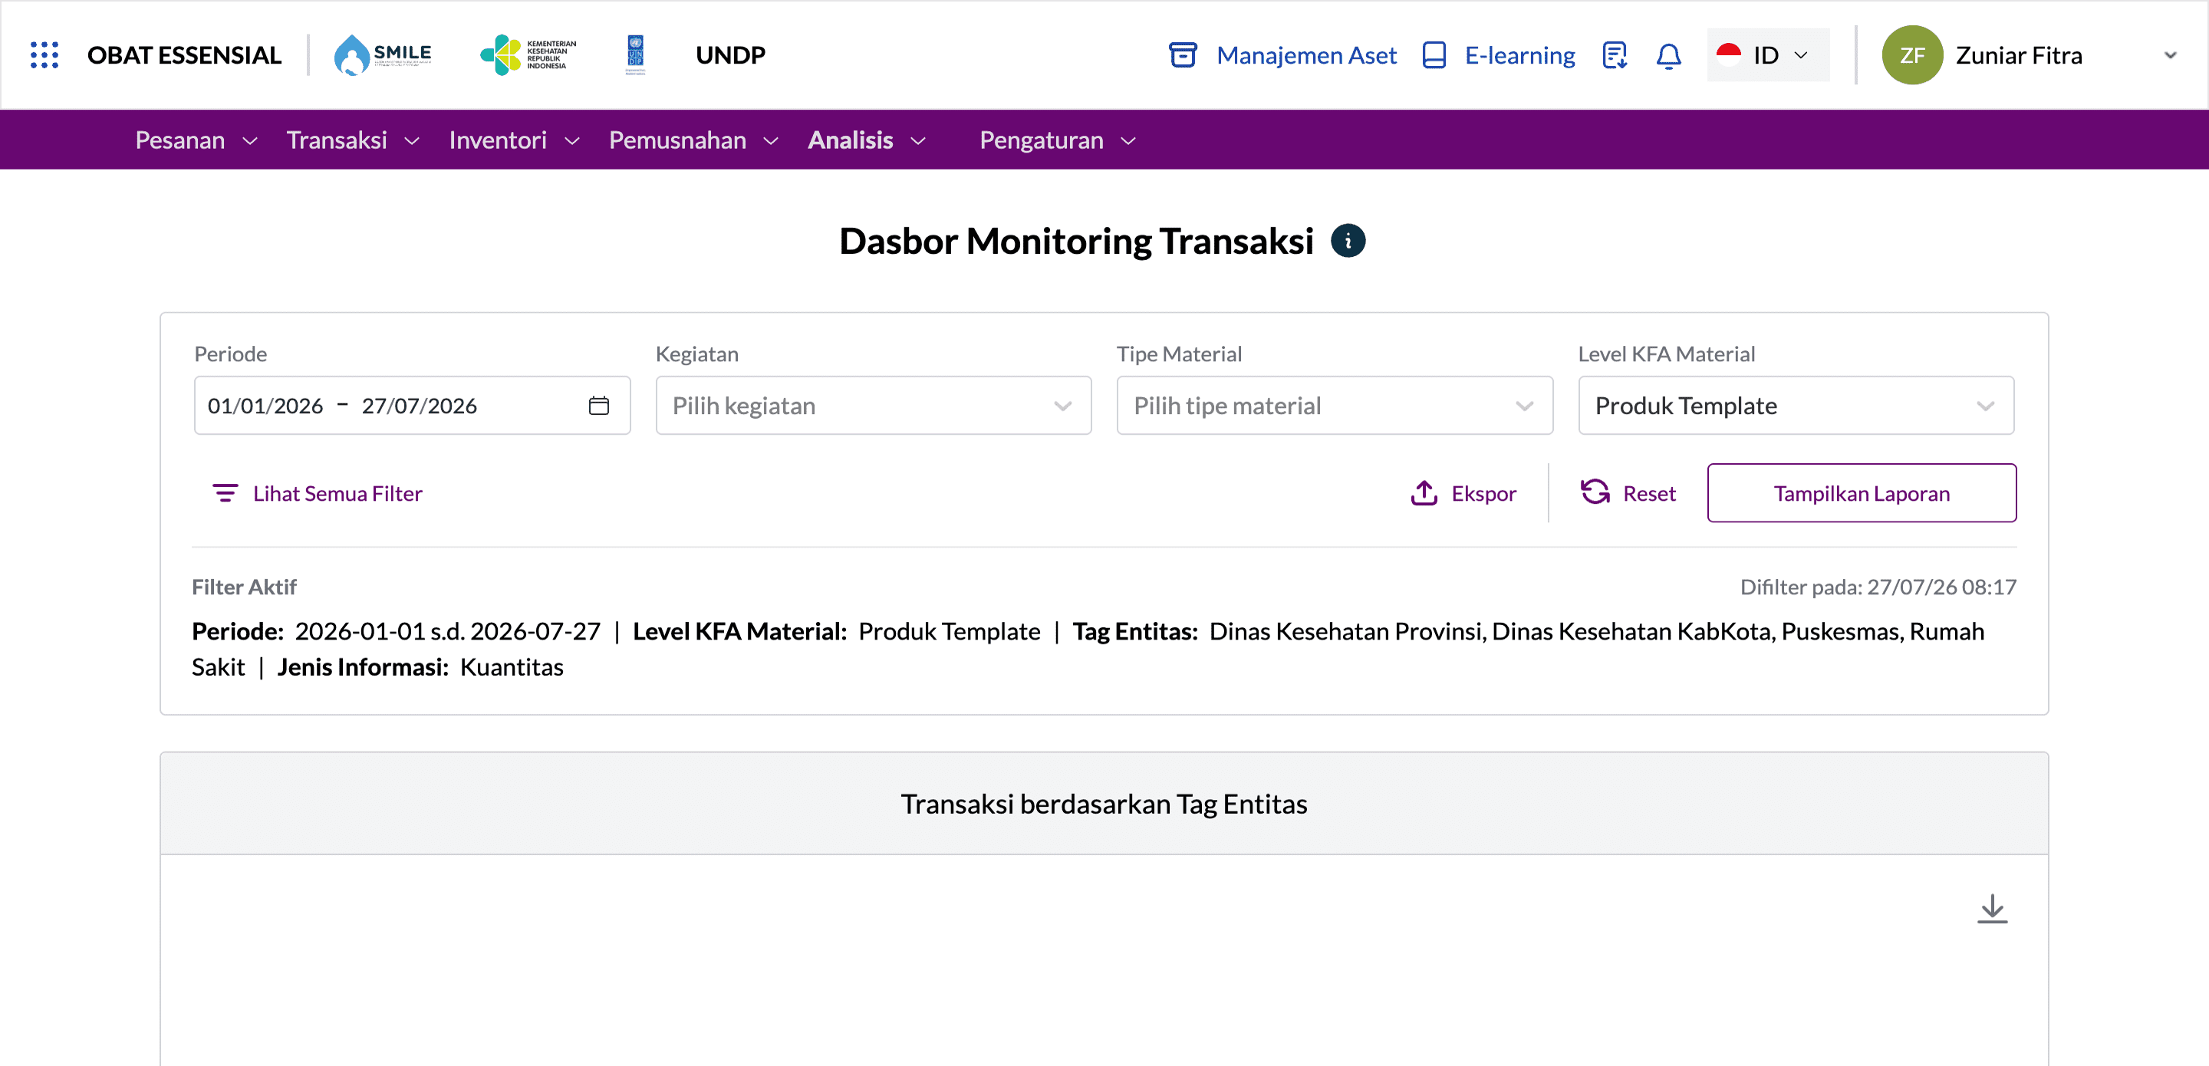The width and height of the screenshot is (2209, 1066).
Task: Click the Zuniar Fitra user name
Action: (2019, 55)
